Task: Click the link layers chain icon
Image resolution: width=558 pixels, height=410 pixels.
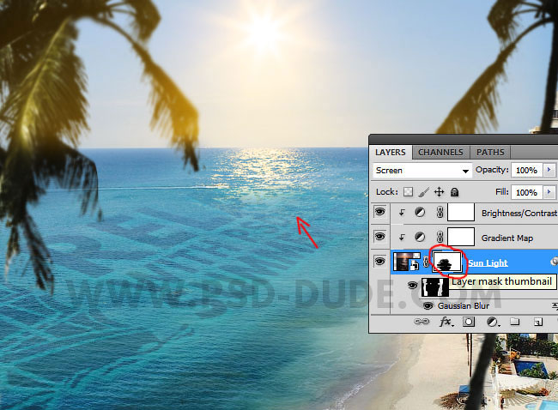Action: point(422,323)
